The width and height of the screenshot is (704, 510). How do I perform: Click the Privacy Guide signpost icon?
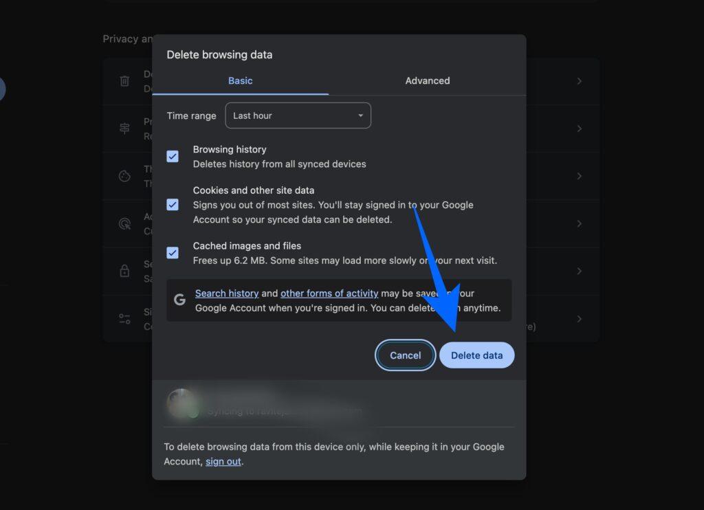tap(124, 129)
